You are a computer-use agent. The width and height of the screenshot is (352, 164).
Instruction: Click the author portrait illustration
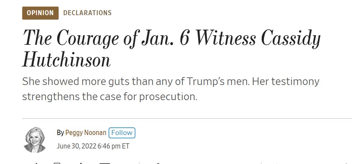[35, 140]
